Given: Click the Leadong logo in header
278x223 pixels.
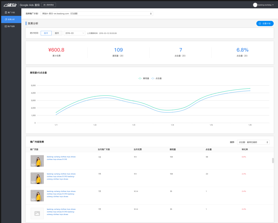Looking at the screenshot, I should point(10,5).
